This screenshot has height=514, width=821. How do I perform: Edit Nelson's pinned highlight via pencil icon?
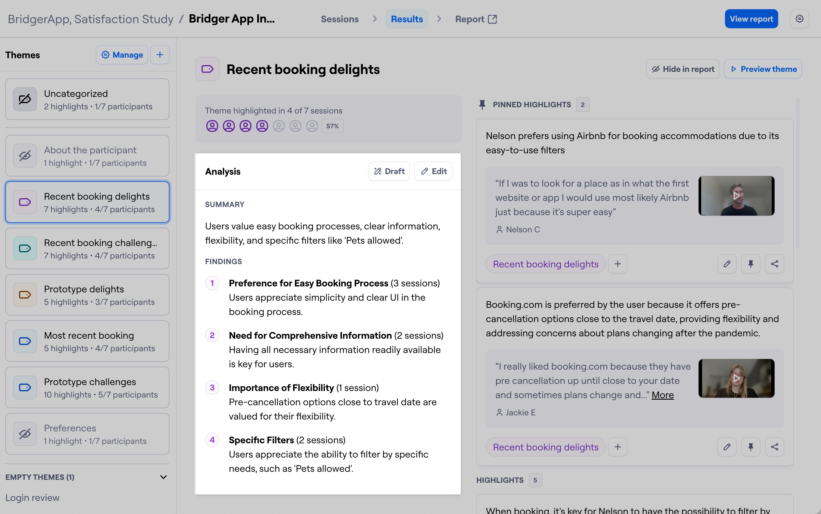coord(727,264)
